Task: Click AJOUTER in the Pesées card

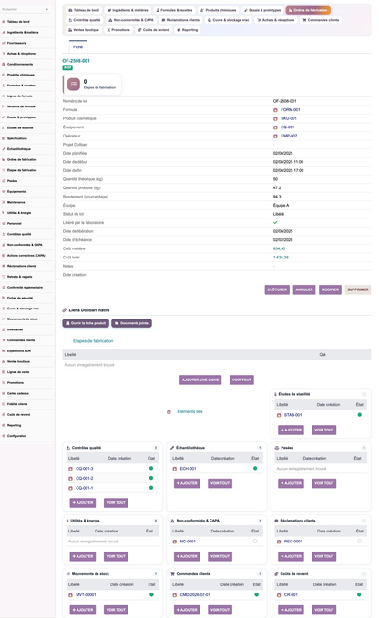Action: point(291,483)
